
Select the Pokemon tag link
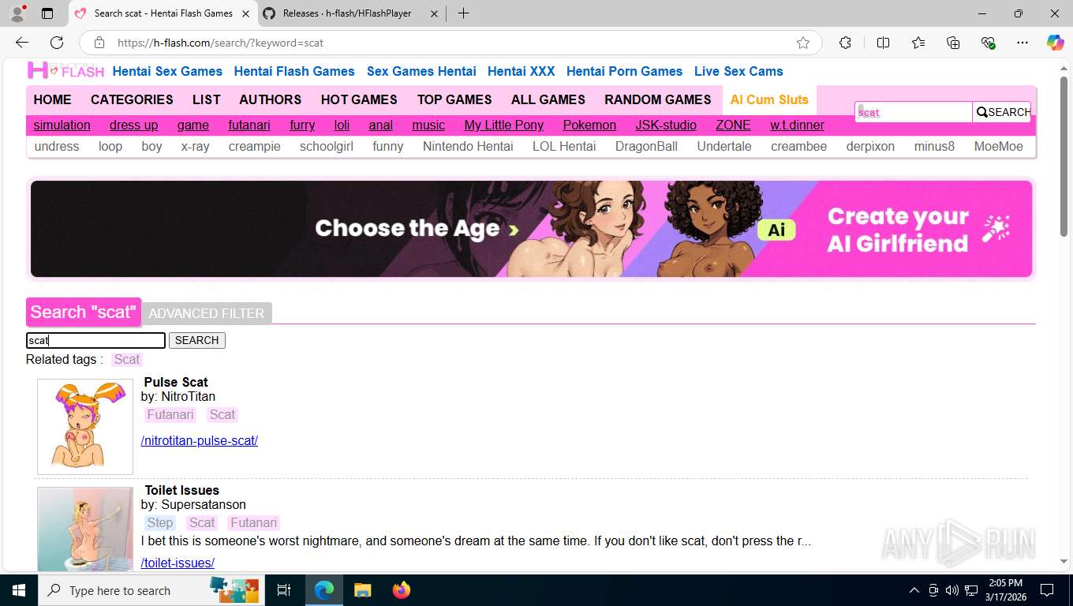coord(589,125)
